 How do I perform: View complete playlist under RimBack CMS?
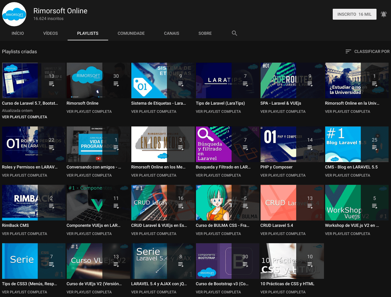[24, 234]
